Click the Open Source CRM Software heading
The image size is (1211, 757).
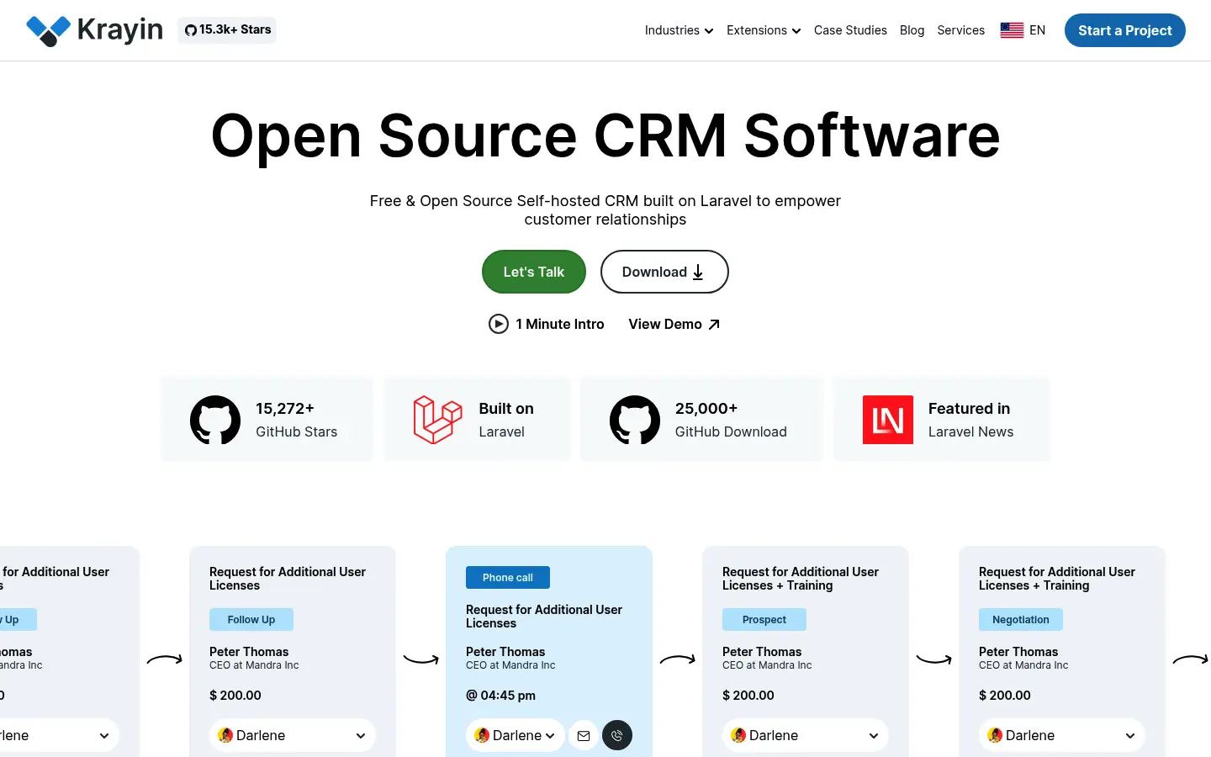coord(605,135)
